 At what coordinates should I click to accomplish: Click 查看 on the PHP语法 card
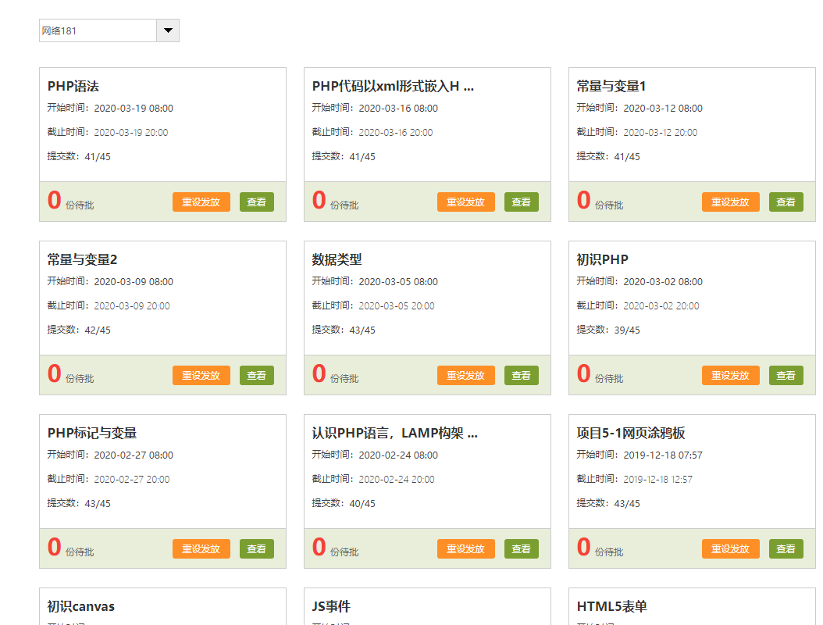point(256,202)
